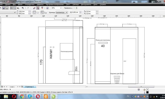Screen dimensions: 165x99
Task: Open the Вид menu
Action: point(14,4)
